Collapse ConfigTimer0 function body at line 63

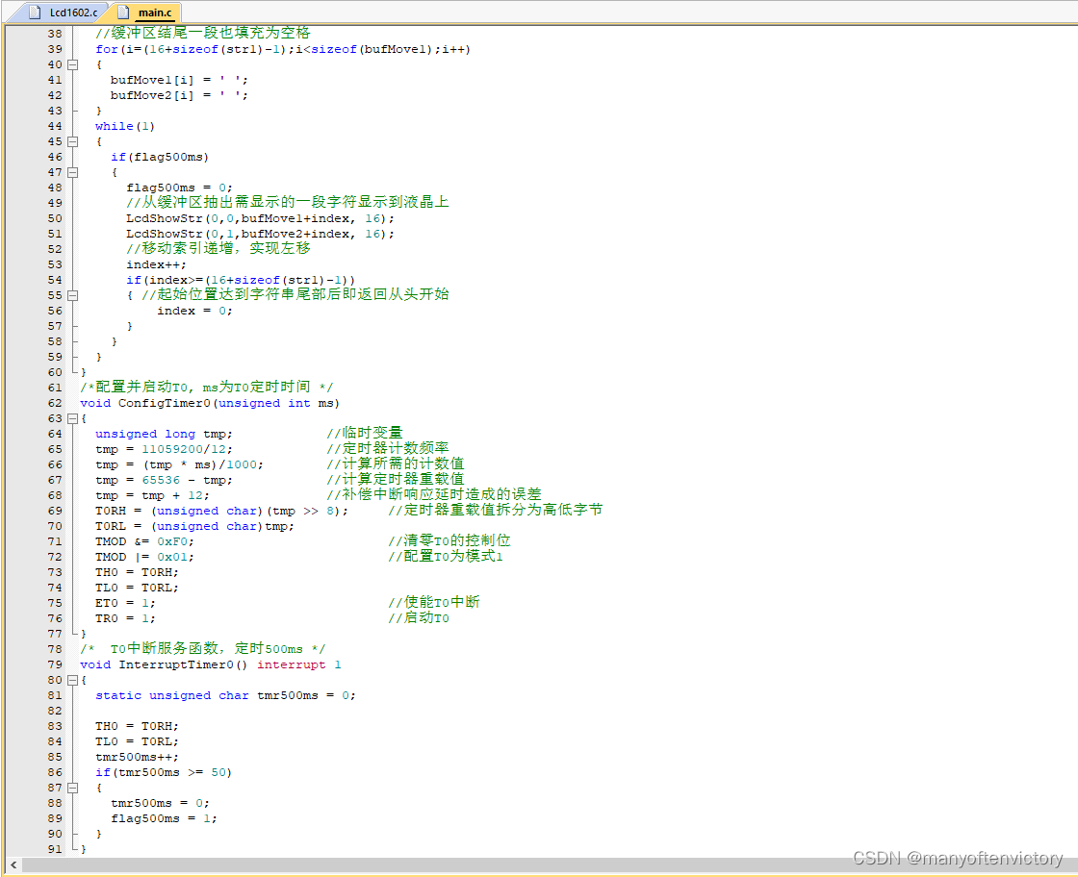[73, 418]
